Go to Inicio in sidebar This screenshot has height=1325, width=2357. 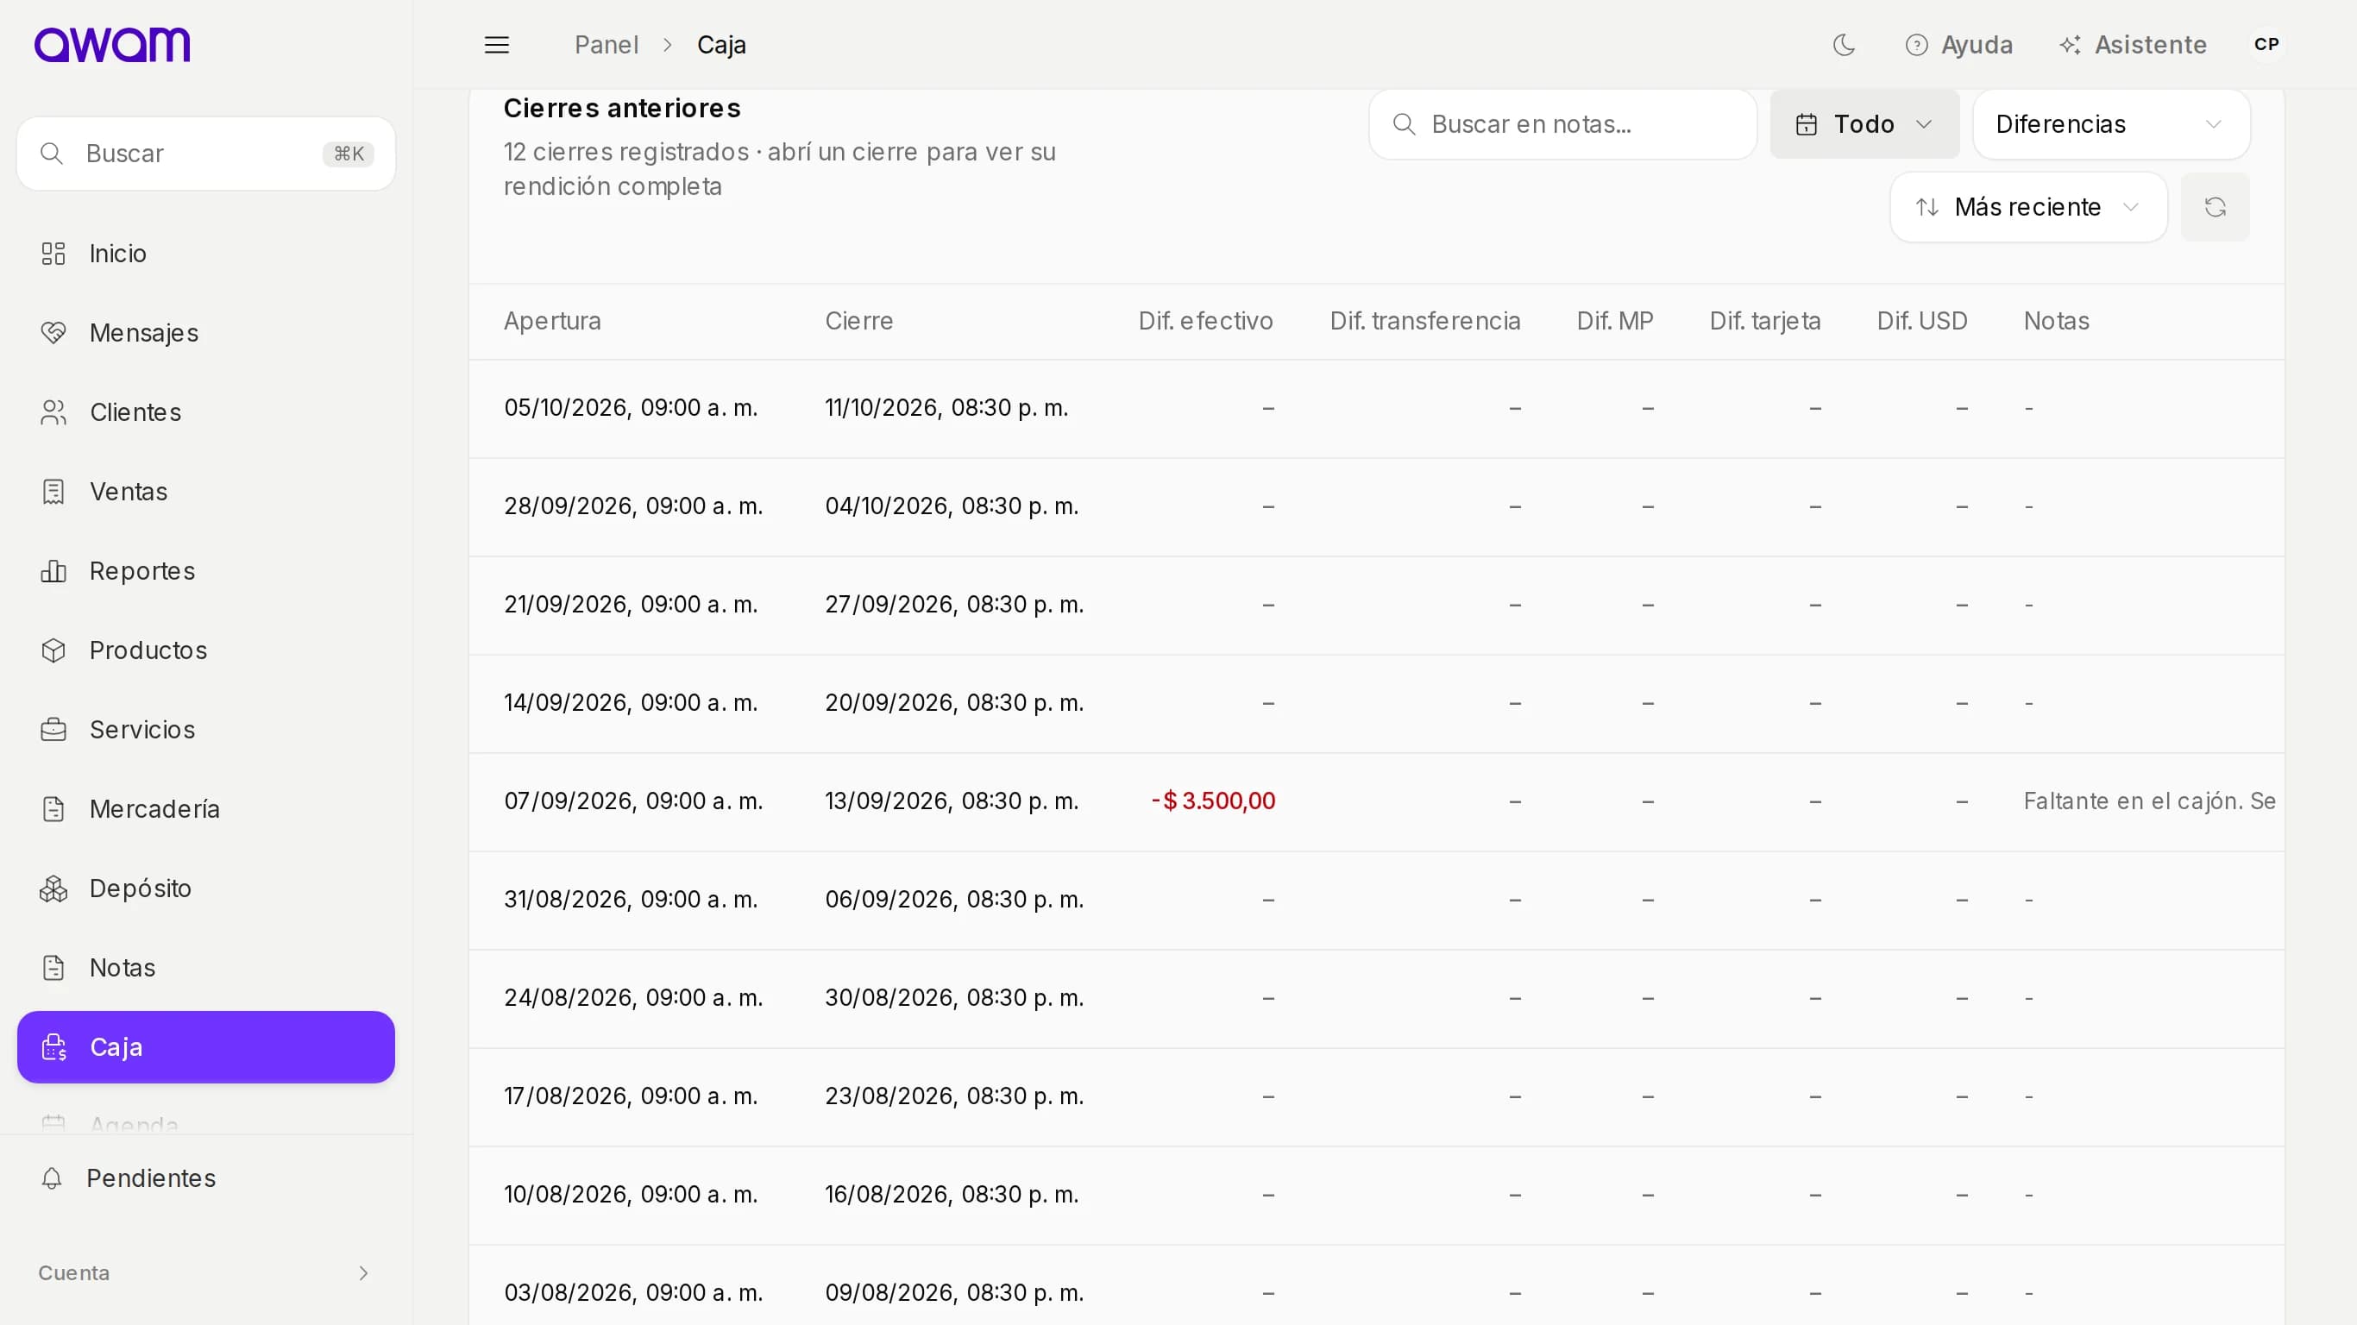click(206, 254)
